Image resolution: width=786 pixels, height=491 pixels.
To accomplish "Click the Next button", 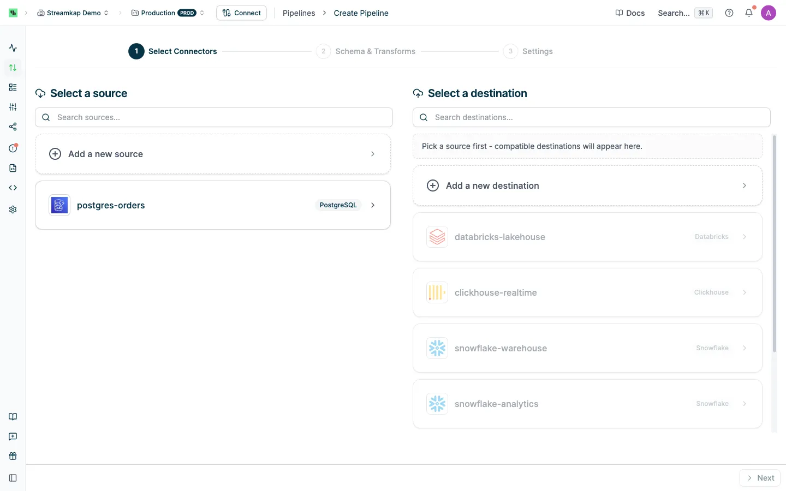I will [760, 478].
